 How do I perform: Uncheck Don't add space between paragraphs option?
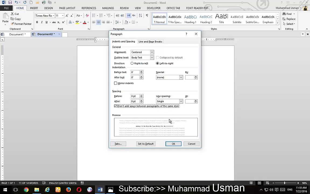pos(115,106)
